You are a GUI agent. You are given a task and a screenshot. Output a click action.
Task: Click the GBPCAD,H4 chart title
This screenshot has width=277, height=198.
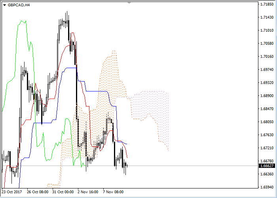tap(19, 5)
